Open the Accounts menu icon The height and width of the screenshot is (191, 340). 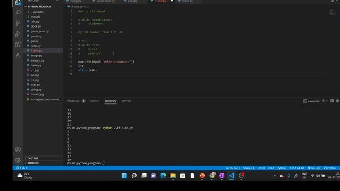click(18, 150)
